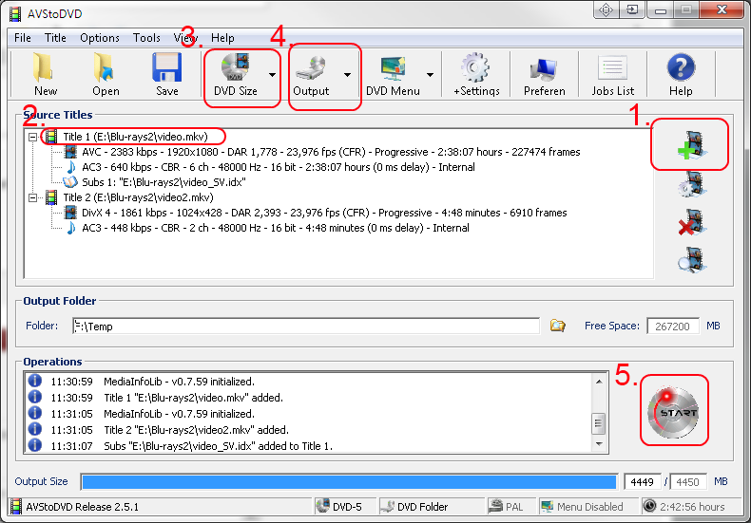Select Title 1 (E:\Blu-rays2\video.mkv)
This screenshot has height=523, width=751.
tap(135, 137)
